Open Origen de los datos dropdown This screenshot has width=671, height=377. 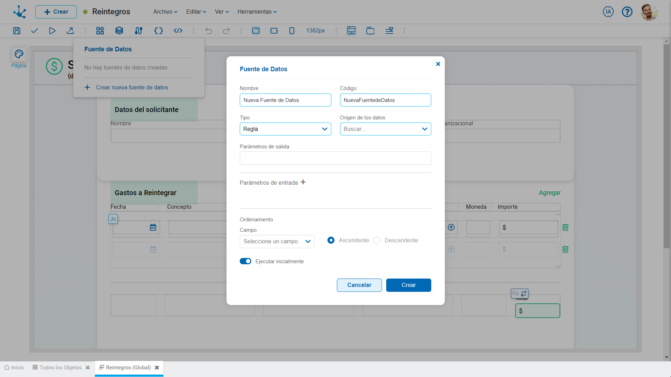[x=385, y=129]
